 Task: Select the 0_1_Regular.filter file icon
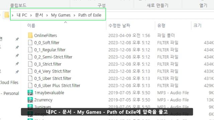coord(30,50)
